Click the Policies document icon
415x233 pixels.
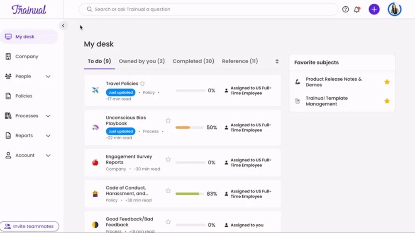coord(8,96)
